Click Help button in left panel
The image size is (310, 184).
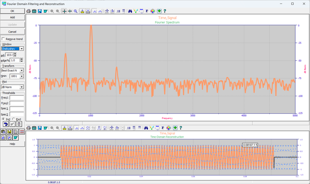[12, 144]
